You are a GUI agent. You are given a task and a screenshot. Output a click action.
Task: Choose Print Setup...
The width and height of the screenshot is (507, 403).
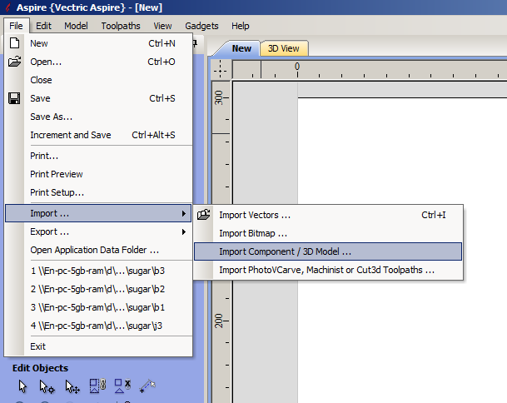point(98,192)
